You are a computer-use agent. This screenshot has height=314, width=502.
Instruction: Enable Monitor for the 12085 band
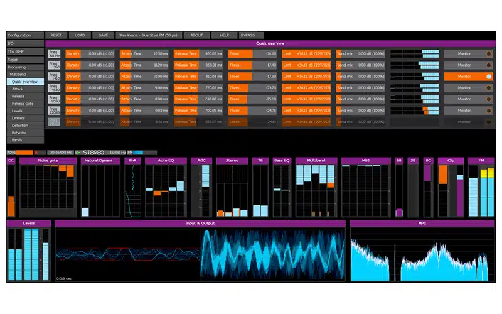point(468,111)
